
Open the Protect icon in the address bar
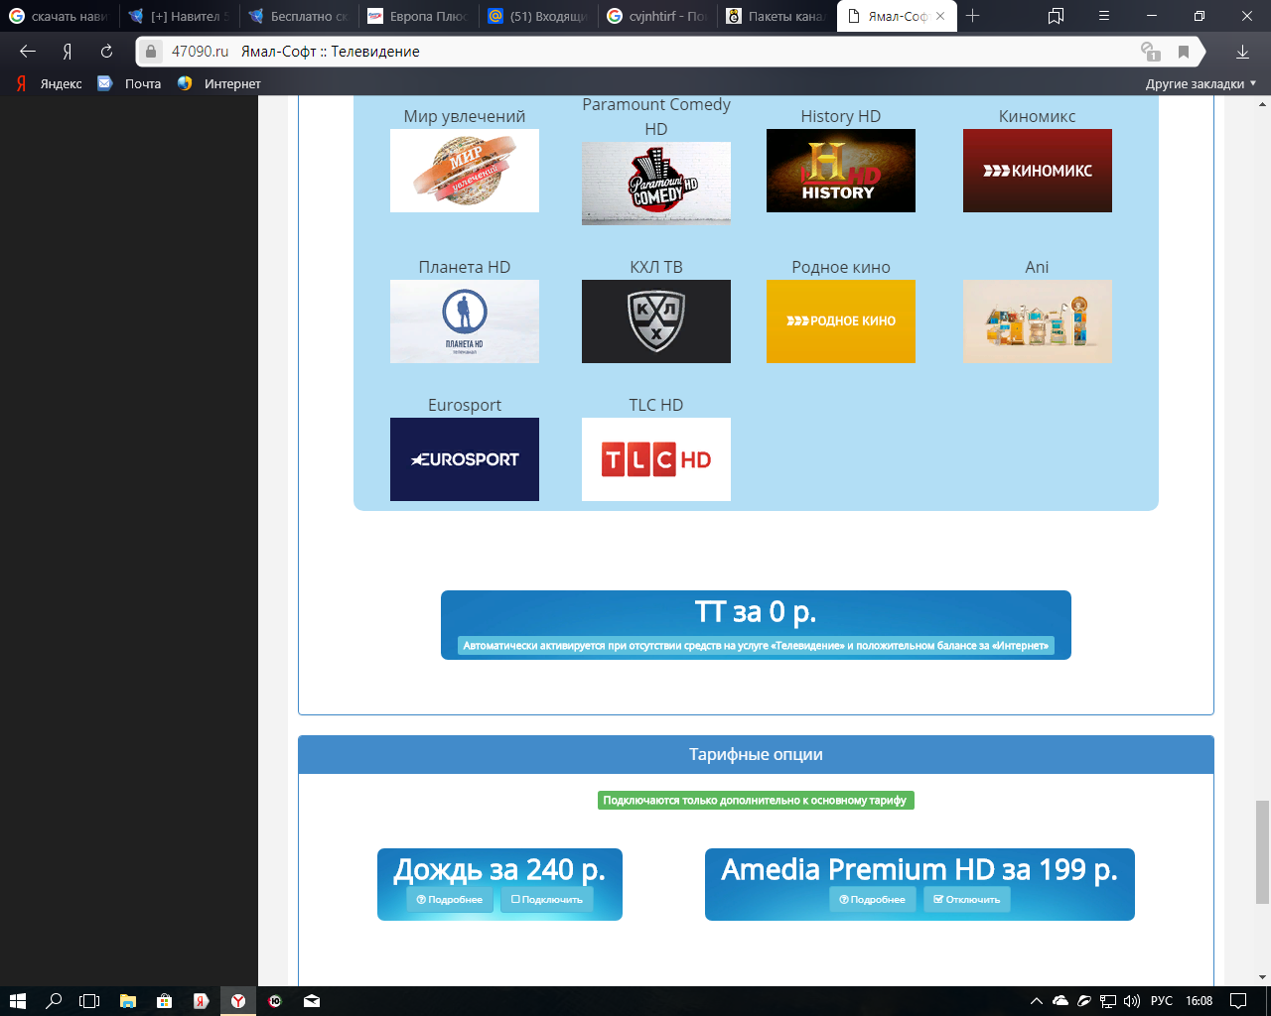(x=1150, y=52)
